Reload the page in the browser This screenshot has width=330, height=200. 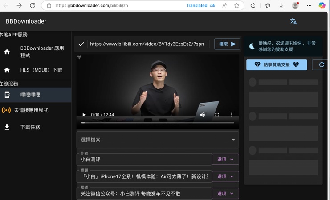pyautogui.click(x=33, y=5)
